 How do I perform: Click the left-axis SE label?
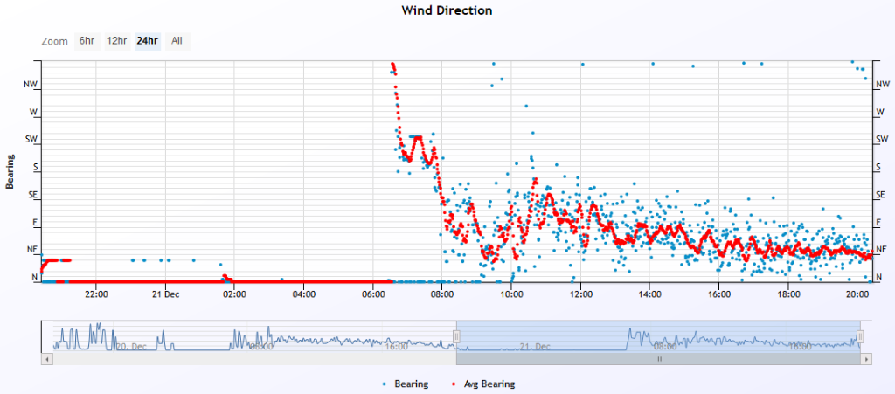tap(32, 195)
